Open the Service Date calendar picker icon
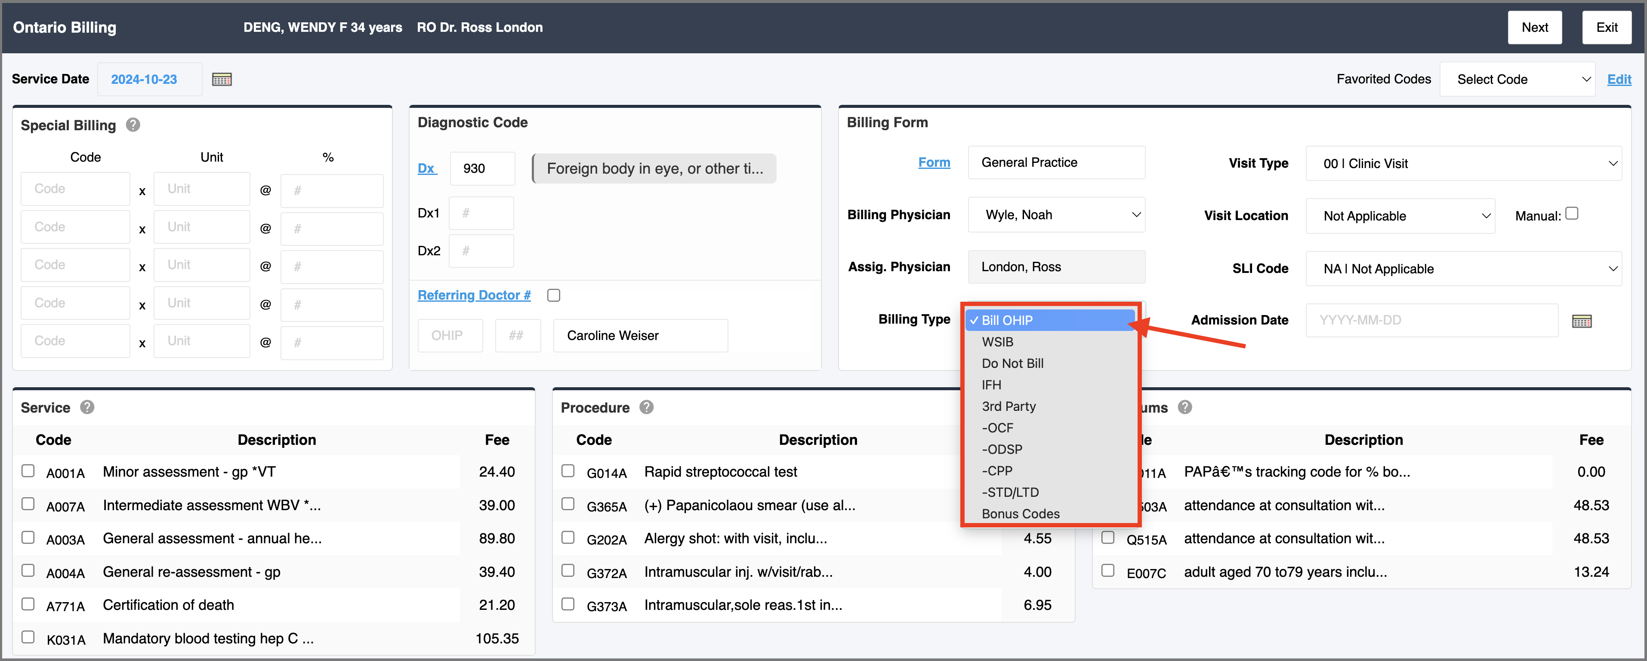This screenshot has height=661, width=1647. tap(222, 79)
